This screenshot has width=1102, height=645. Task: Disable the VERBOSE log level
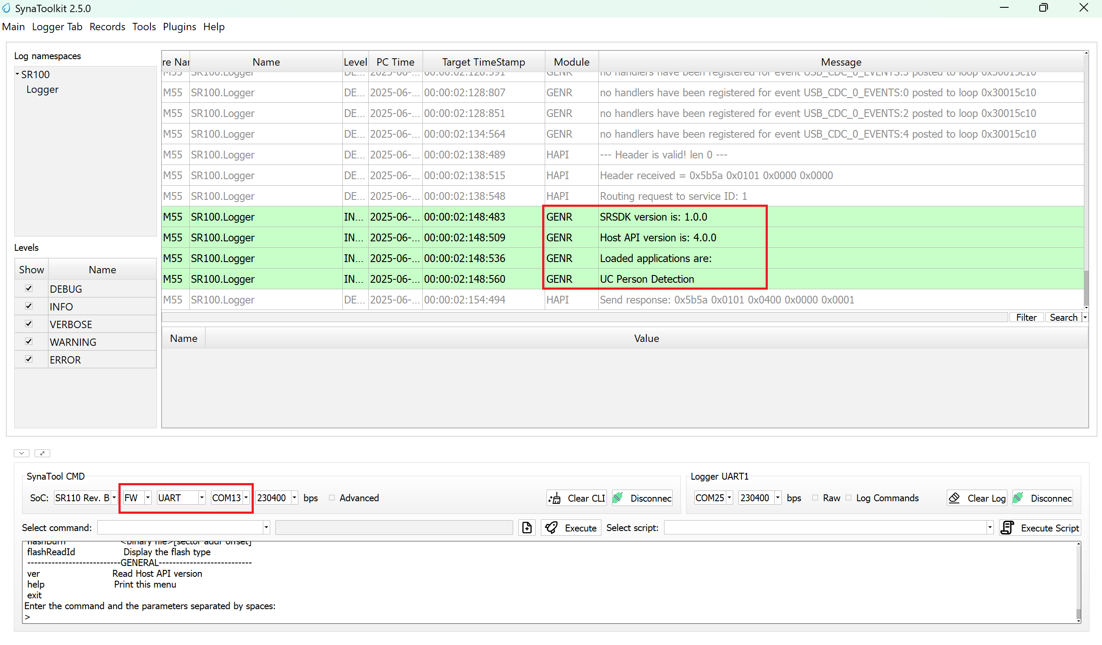tap(29, 324)
